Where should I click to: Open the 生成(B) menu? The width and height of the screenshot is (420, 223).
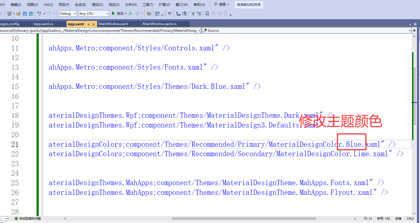[x=81, y=4]
